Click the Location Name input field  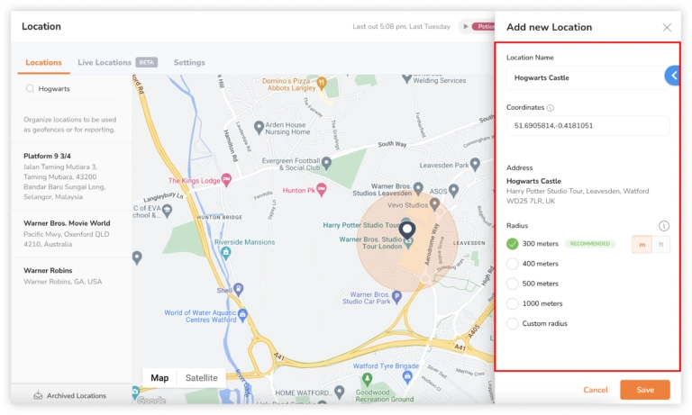tap(587, 78)
